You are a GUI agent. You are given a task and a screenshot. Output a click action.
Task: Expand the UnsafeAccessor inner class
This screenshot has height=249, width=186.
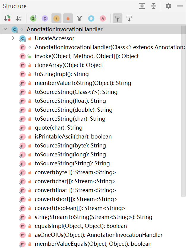(x=13, y=38)
